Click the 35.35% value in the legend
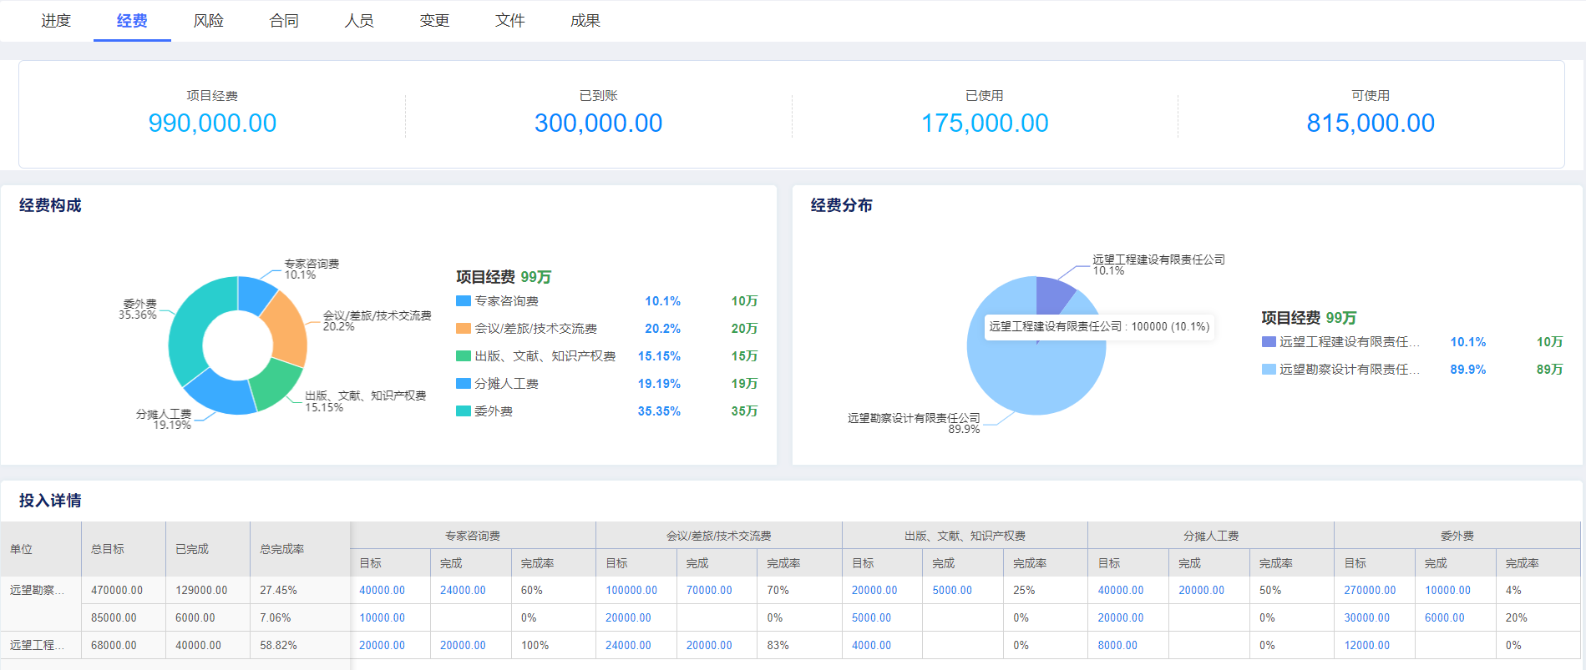Image resolution: width=1586 pixels, height=670 pixels. (x=659, y=411)
